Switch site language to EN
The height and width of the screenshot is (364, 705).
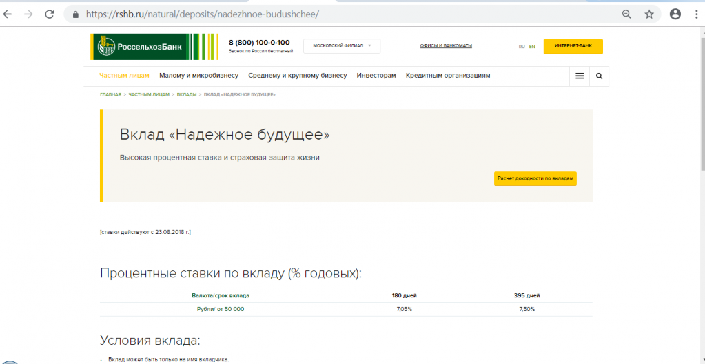(x=532, y=47)
